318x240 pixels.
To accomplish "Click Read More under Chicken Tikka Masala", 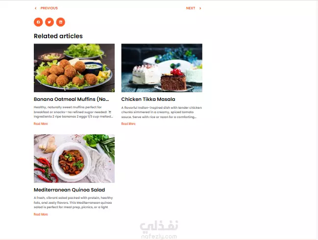I will tap(128, 123).
